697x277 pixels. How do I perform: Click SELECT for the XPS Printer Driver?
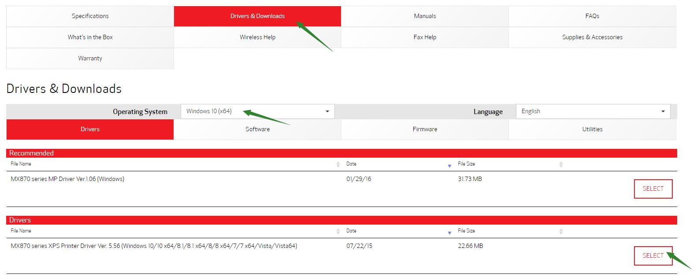[x=653, y=256]
